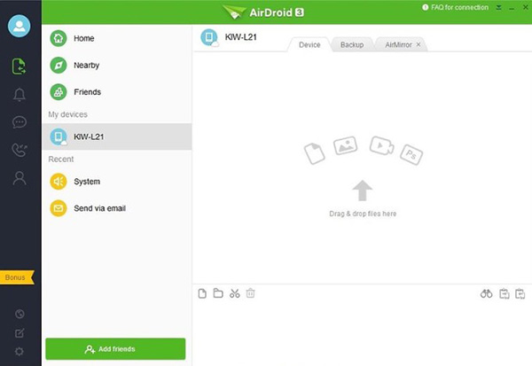This screenshot has height=366, width=532.
Task: Select Send via email item
Action: pyautogui.click(x=117, y=208)
